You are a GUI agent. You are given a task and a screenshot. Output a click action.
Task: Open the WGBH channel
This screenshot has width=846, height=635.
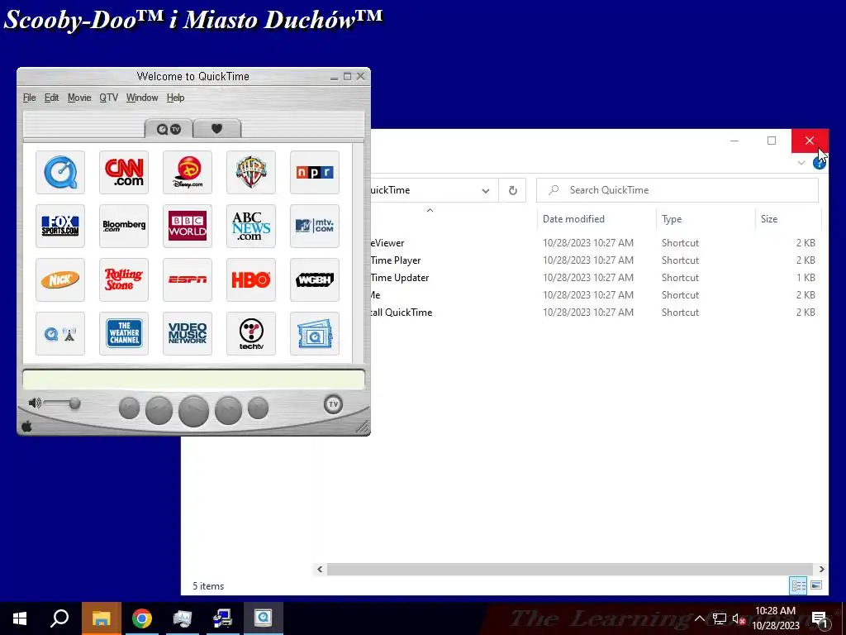point(315,279)
